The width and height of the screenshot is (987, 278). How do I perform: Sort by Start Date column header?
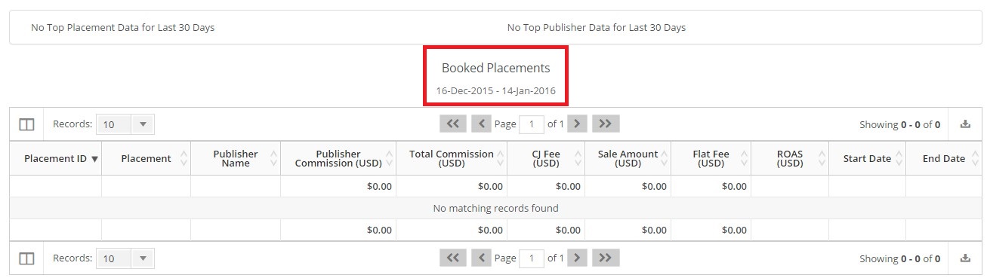tap(867, 158)
